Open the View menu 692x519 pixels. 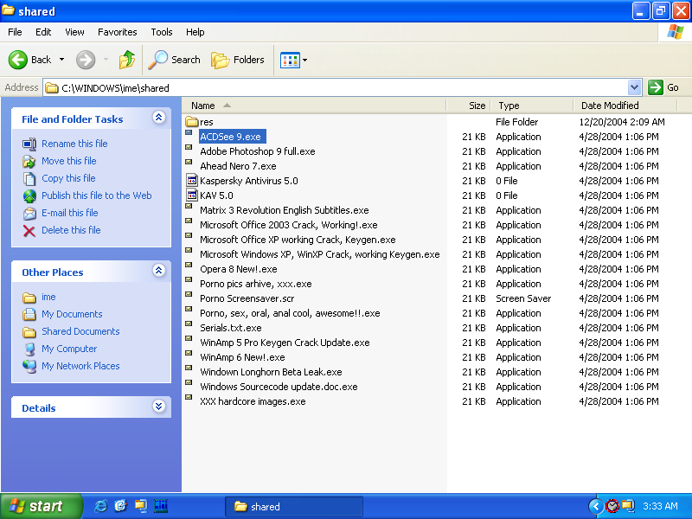tap(74, 32)
